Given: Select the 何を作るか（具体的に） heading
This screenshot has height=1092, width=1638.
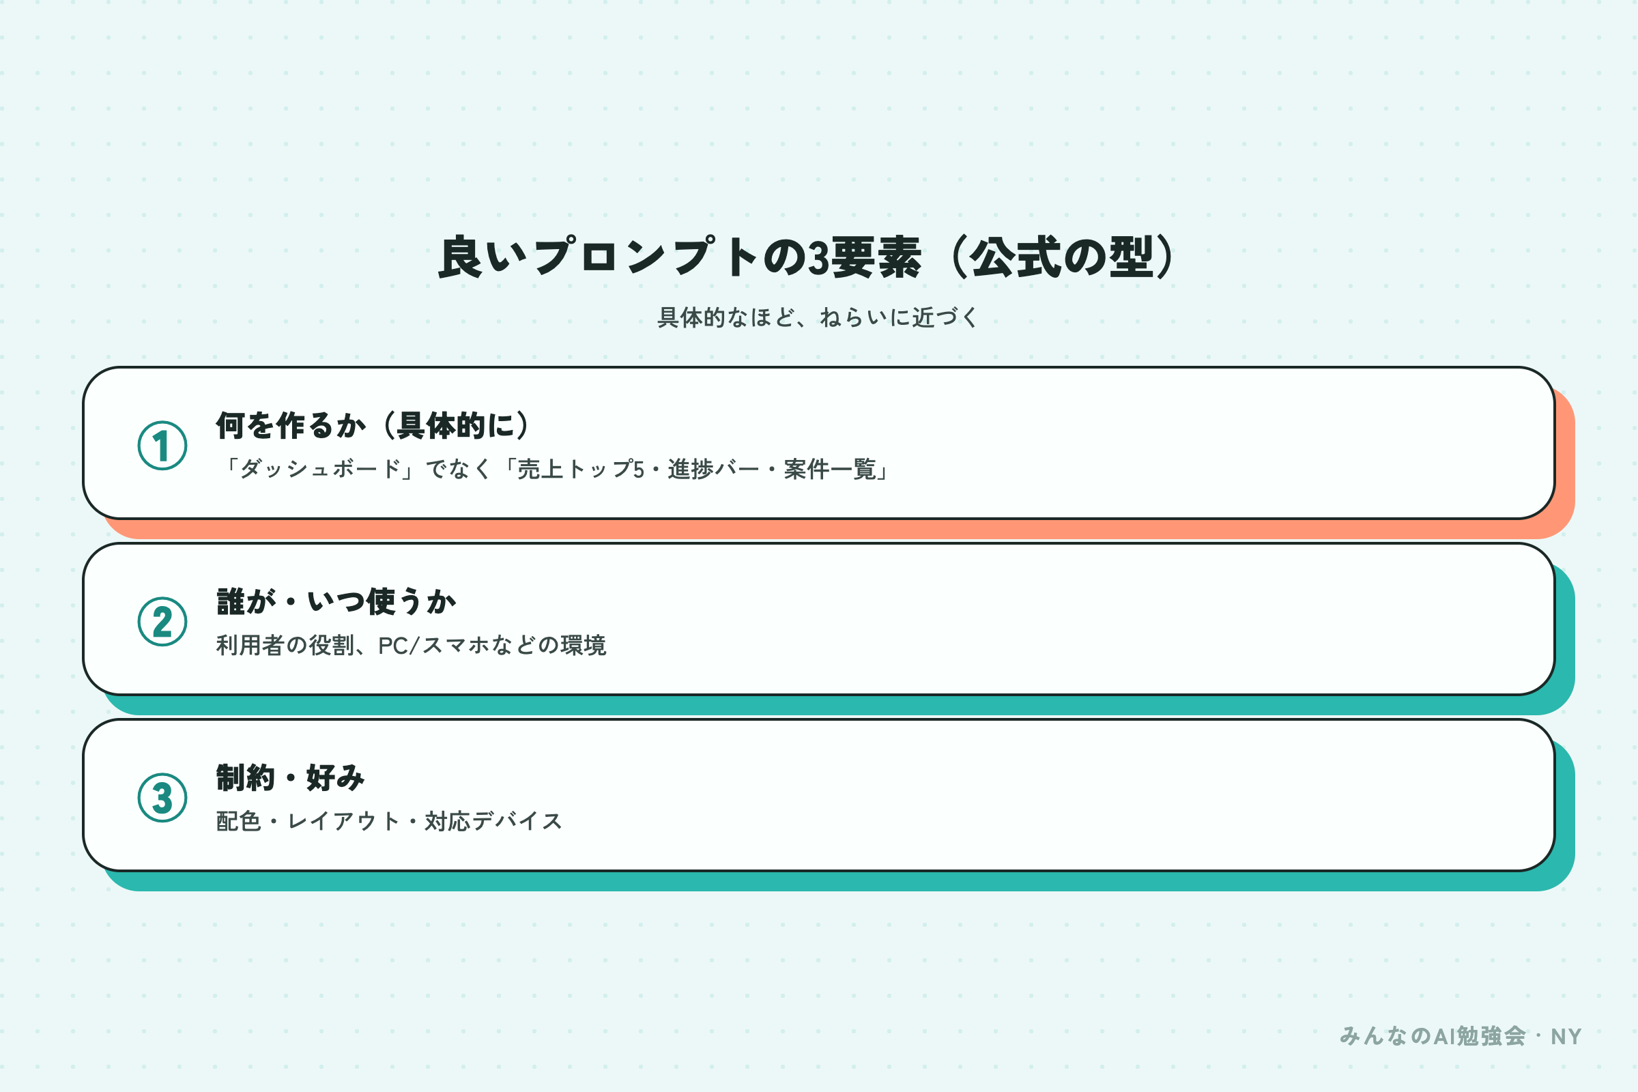Looking at the screenshot, I should (x=375, y=425).
